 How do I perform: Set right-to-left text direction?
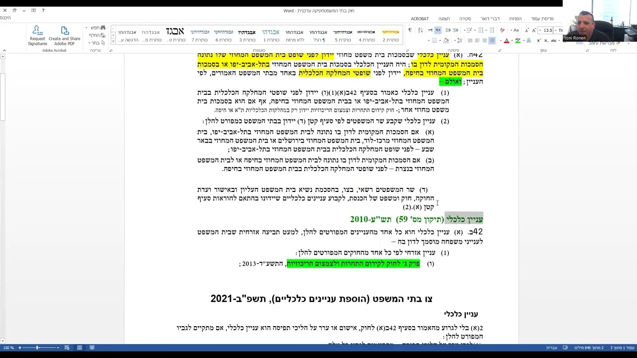pyautogui.click(x=438, y=30)
